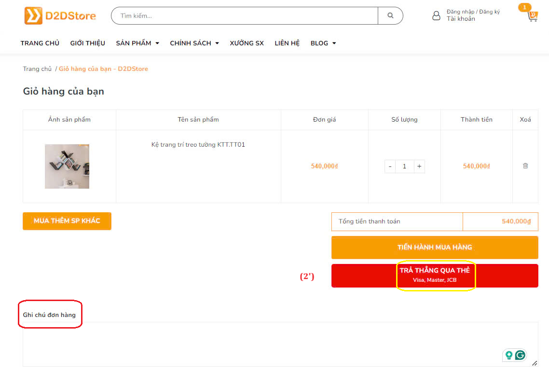Open the SẢN PHẨM menu label
This screenshot has height=372, width=549.
coord(134,43)
